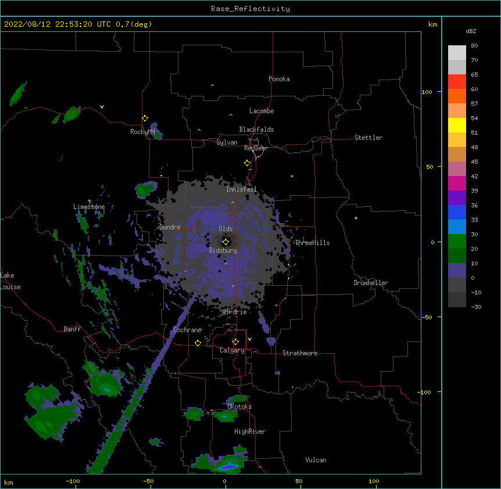Click the Strathmore label
The image size is (501, 489).
click(300, 353)
